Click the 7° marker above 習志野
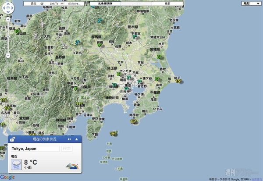 point(139,82)
